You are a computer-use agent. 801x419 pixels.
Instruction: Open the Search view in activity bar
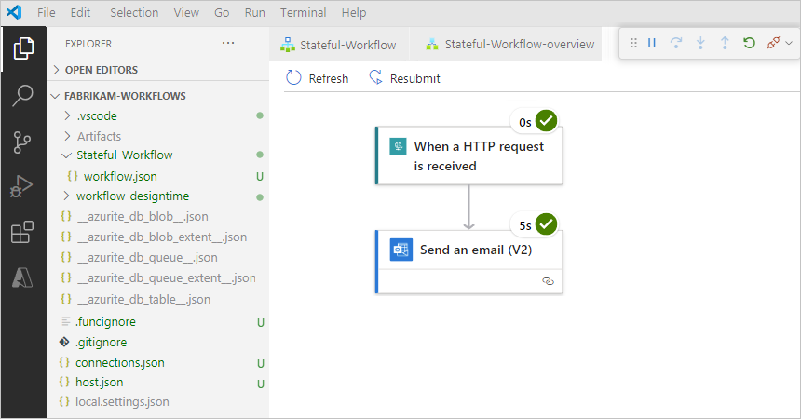[23, 95]
